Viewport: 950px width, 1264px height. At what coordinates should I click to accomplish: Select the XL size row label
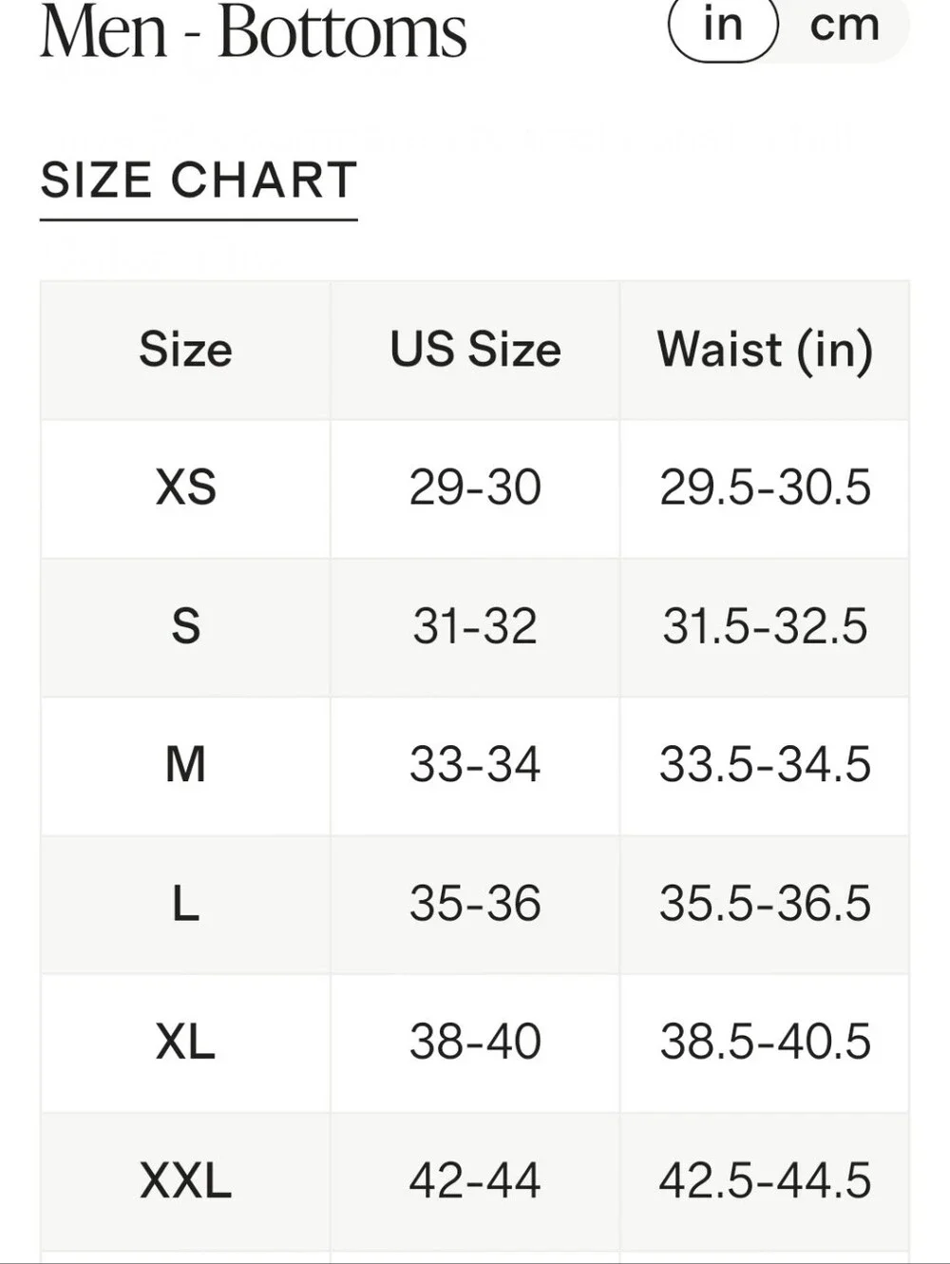pos(185,1043)
